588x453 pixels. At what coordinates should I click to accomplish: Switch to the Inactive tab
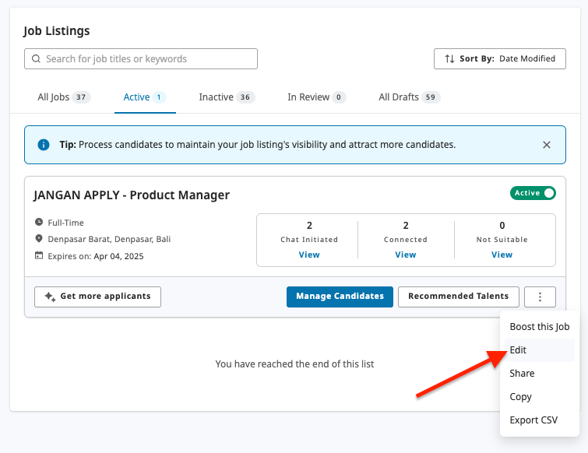(x=226, y=97)
